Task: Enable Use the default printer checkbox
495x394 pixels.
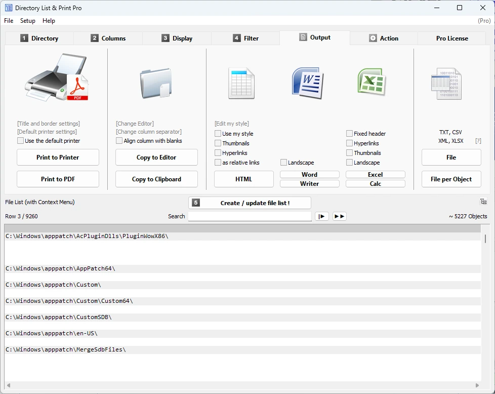Action: coord(21,141)
